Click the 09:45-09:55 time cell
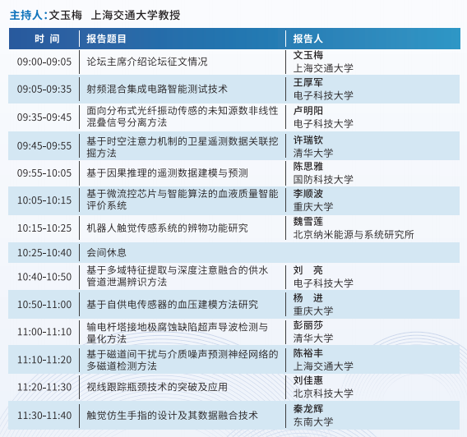This screenshot has width=467, height=437. [x=44, y=145]
